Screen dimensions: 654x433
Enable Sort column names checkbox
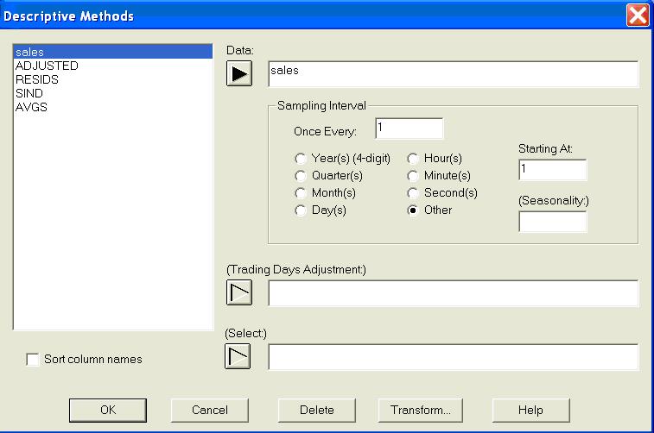point(32,360)
